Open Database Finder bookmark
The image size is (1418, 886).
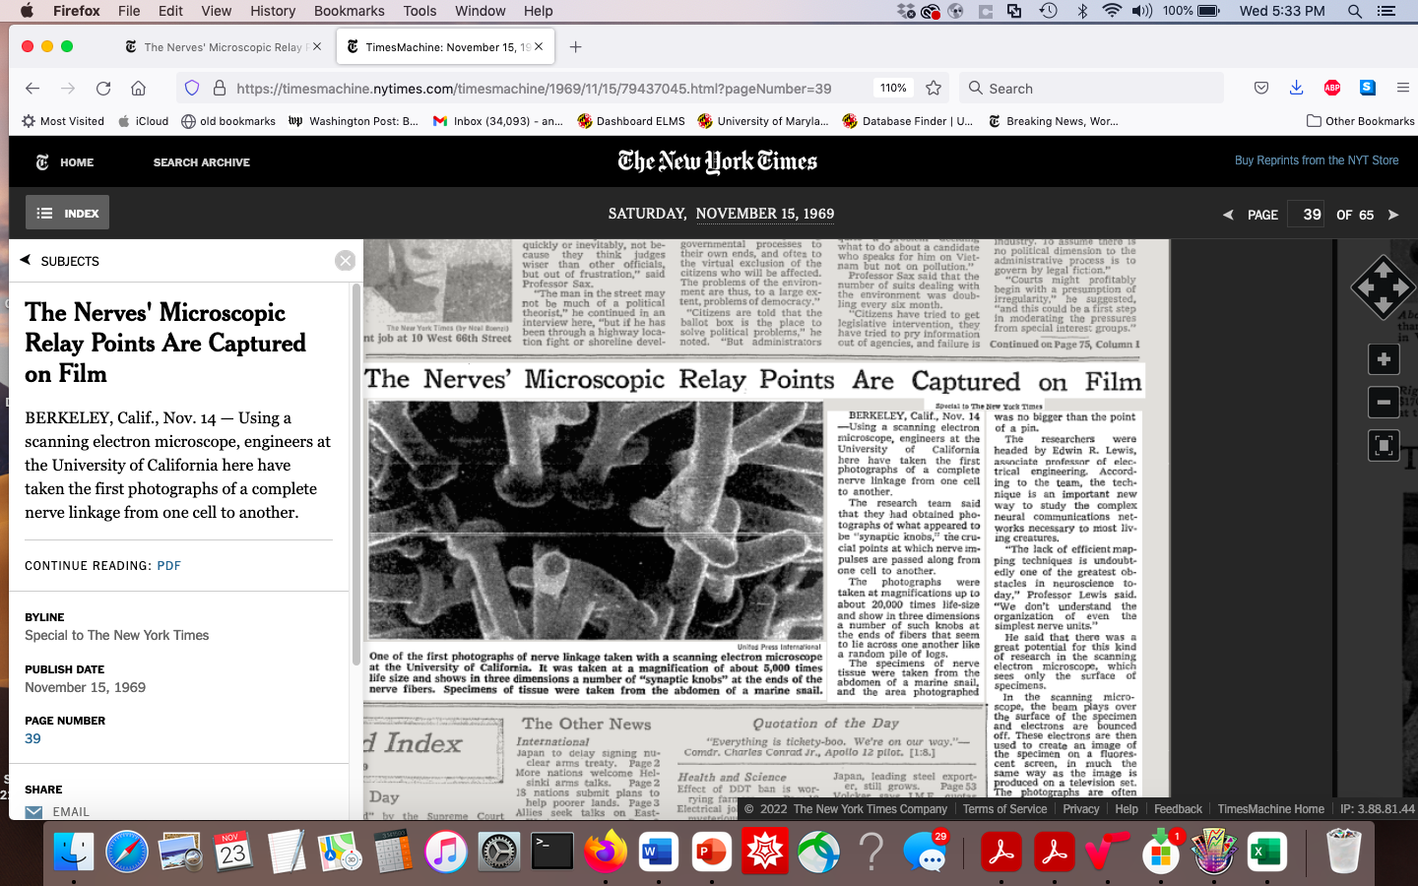click(907, 121)
